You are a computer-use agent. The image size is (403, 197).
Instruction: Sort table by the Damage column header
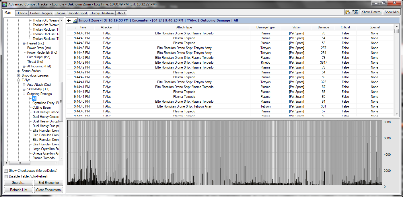point(323,27)
